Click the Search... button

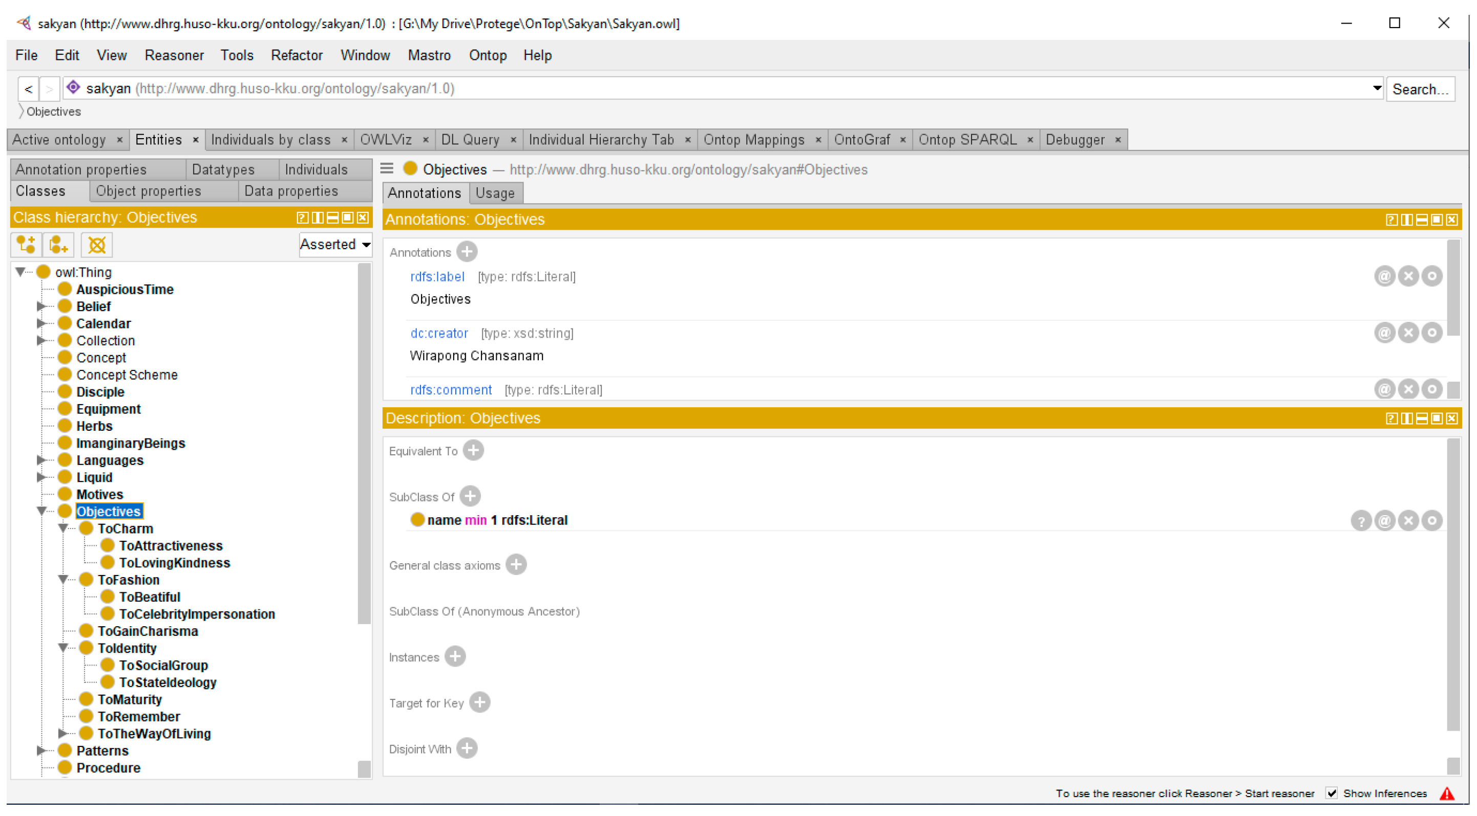point(1420,90)
